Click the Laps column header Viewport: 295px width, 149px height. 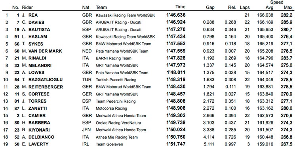245,8
